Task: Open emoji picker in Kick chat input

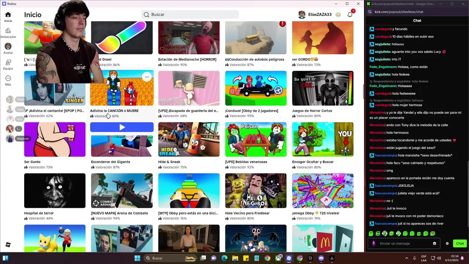Action: pyautogui.click(x=435, y=243)
